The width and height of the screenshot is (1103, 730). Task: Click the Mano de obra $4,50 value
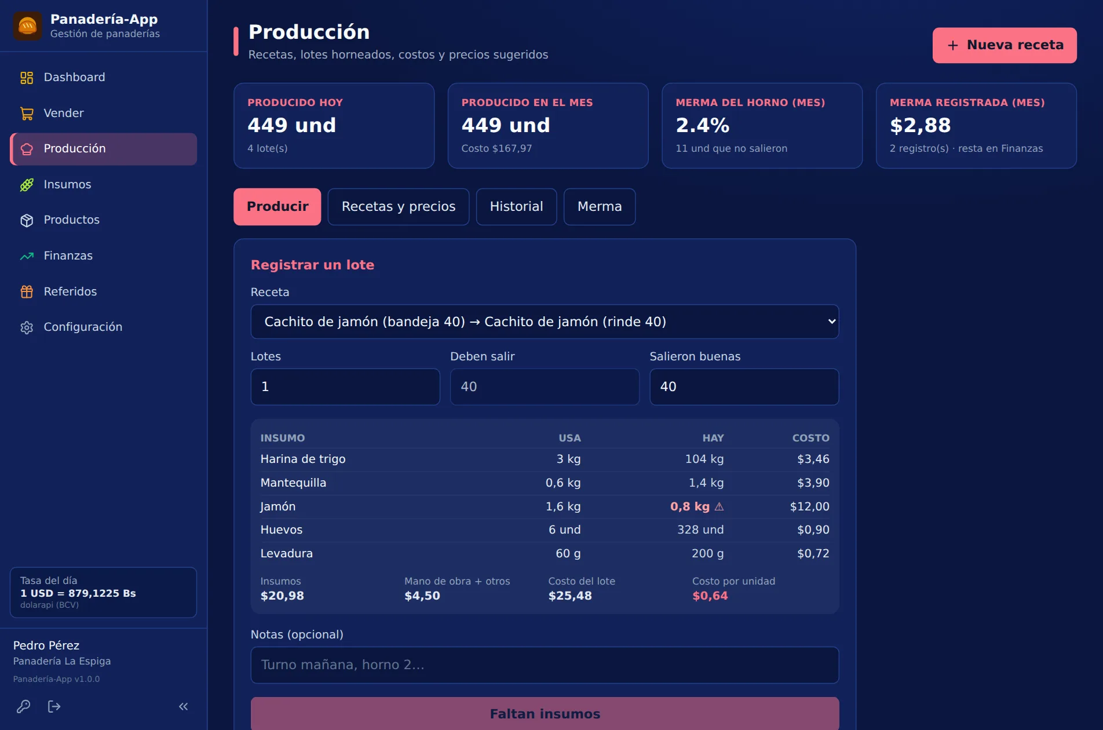[x=422, y=596]
